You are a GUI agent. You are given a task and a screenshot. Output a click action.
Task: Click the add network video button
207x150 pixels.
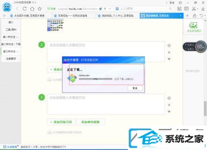(90, 122)
